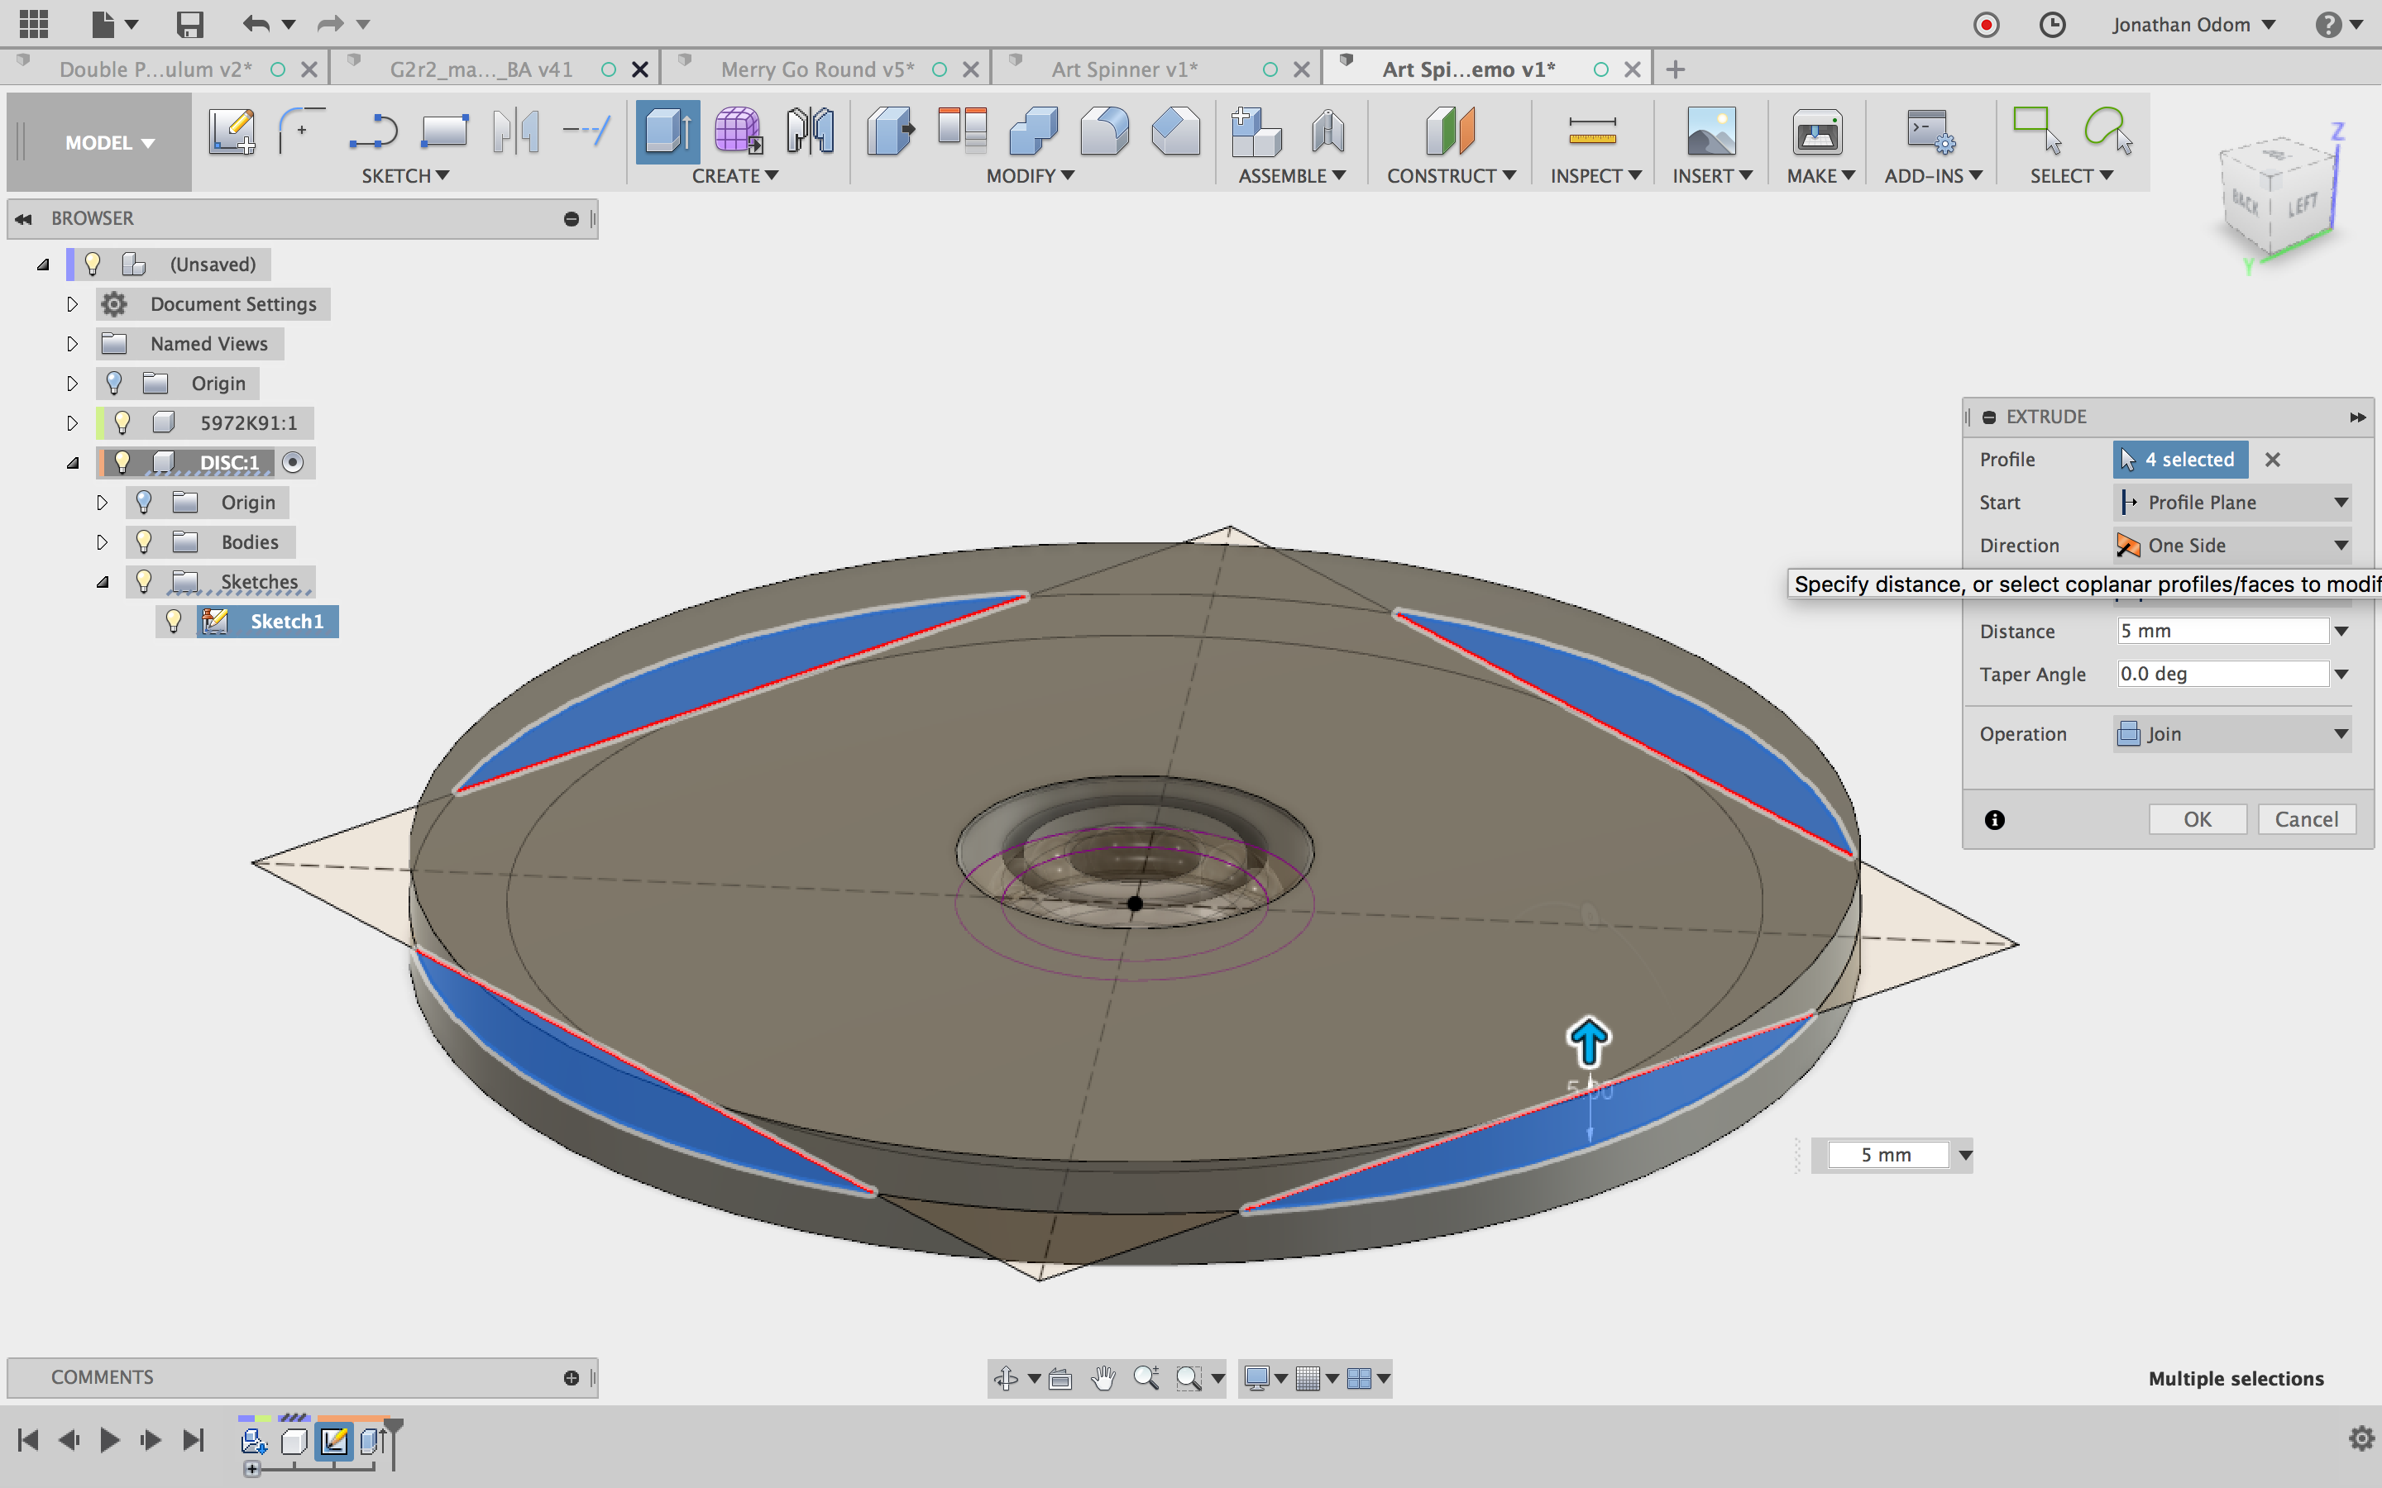Image resolution: width=2382 pixels, height=1488 pixels.
Task: Click the Taper Angle input field
Action: pos(2222,674)
